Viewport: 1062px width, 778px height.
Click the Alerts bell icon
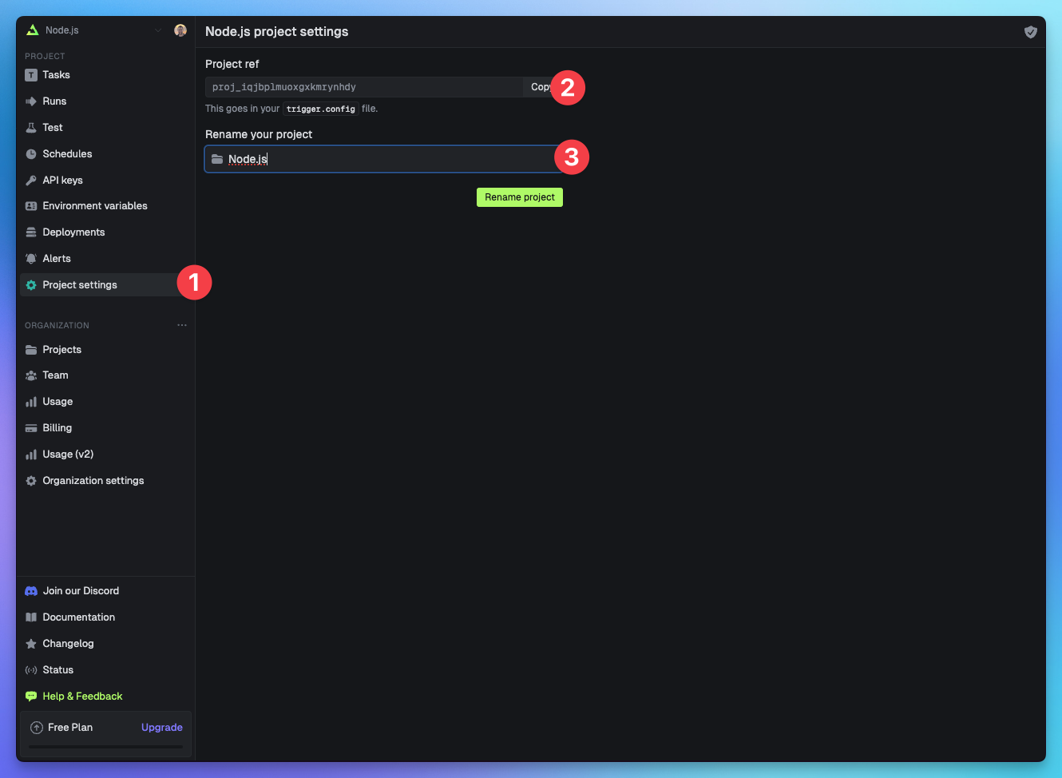[x=30, y=258]
